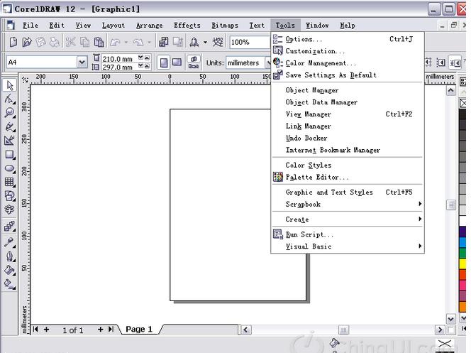
Task: Set page to portrait orientation
Action: (x=164, y=63)
